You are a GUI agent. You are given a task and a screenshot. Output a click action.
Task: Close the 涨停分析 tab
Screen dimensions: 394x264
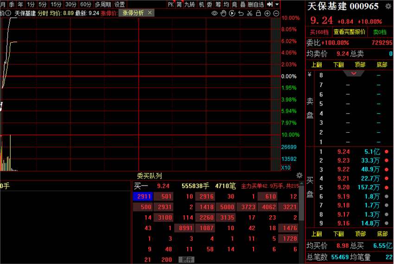[x=150, y=13]
